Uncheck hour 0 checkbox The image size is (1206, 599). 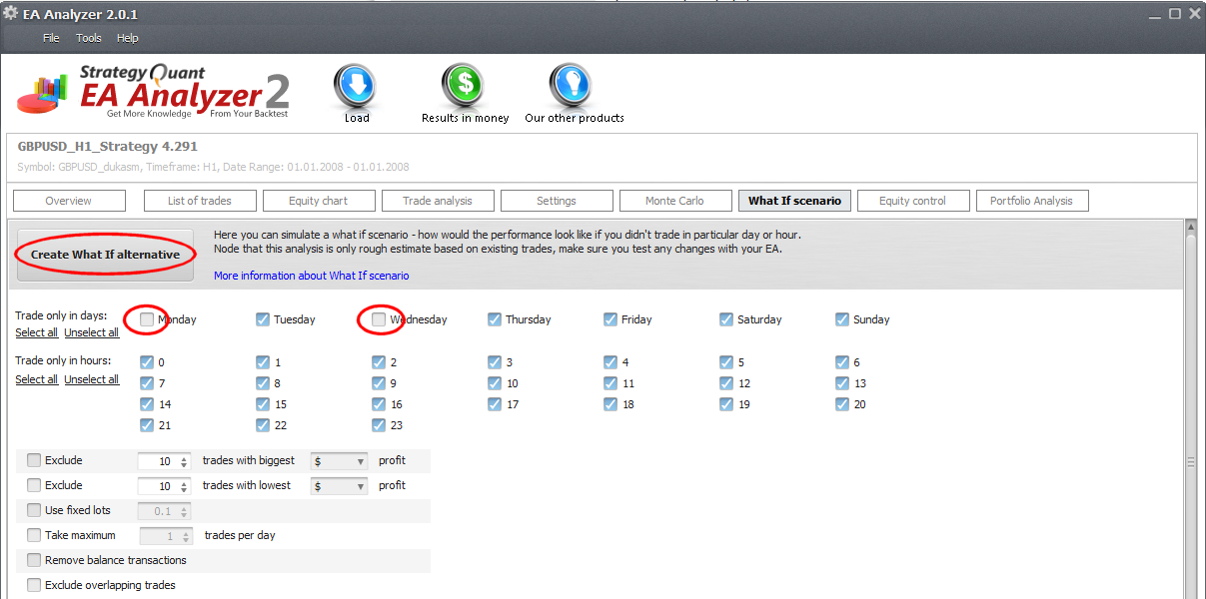(147, 362)
